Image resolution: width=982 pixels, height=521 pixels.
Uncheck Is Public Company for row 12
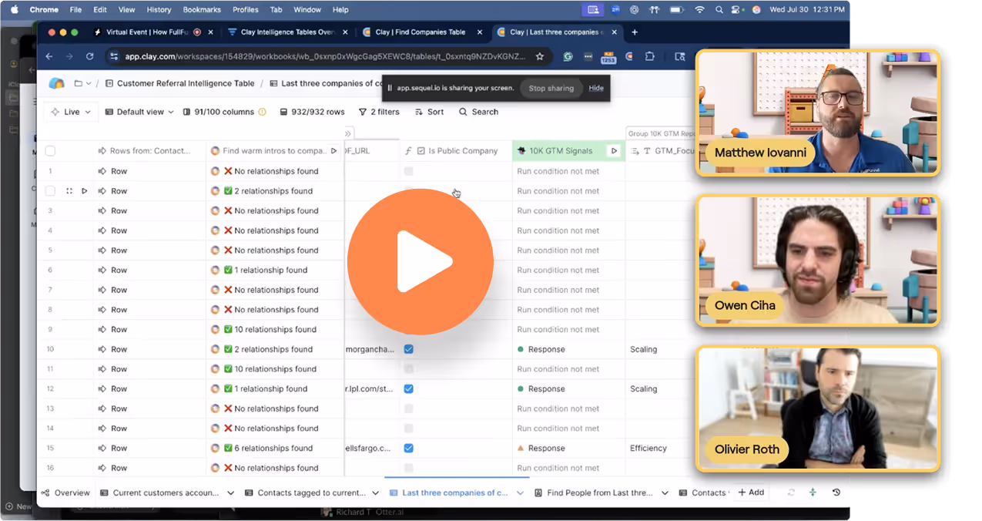coord(409,389)
